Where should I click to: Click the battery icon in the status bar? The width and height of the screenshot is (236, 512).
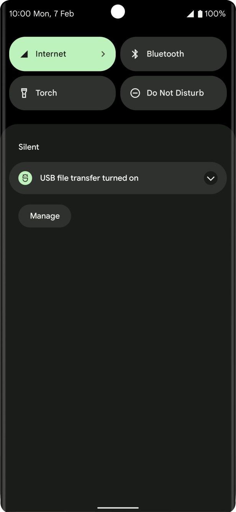tap(200, 14)
